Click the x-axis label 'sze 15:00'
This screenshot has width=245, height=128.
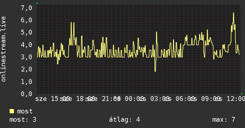pos(53,99)
